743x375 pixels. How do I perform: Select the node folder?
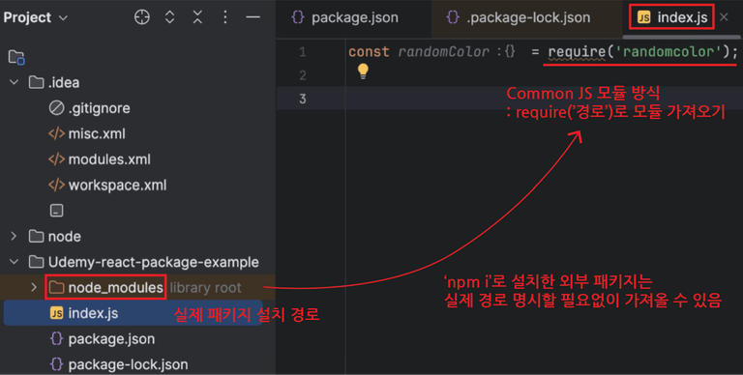tap(65, 236)
